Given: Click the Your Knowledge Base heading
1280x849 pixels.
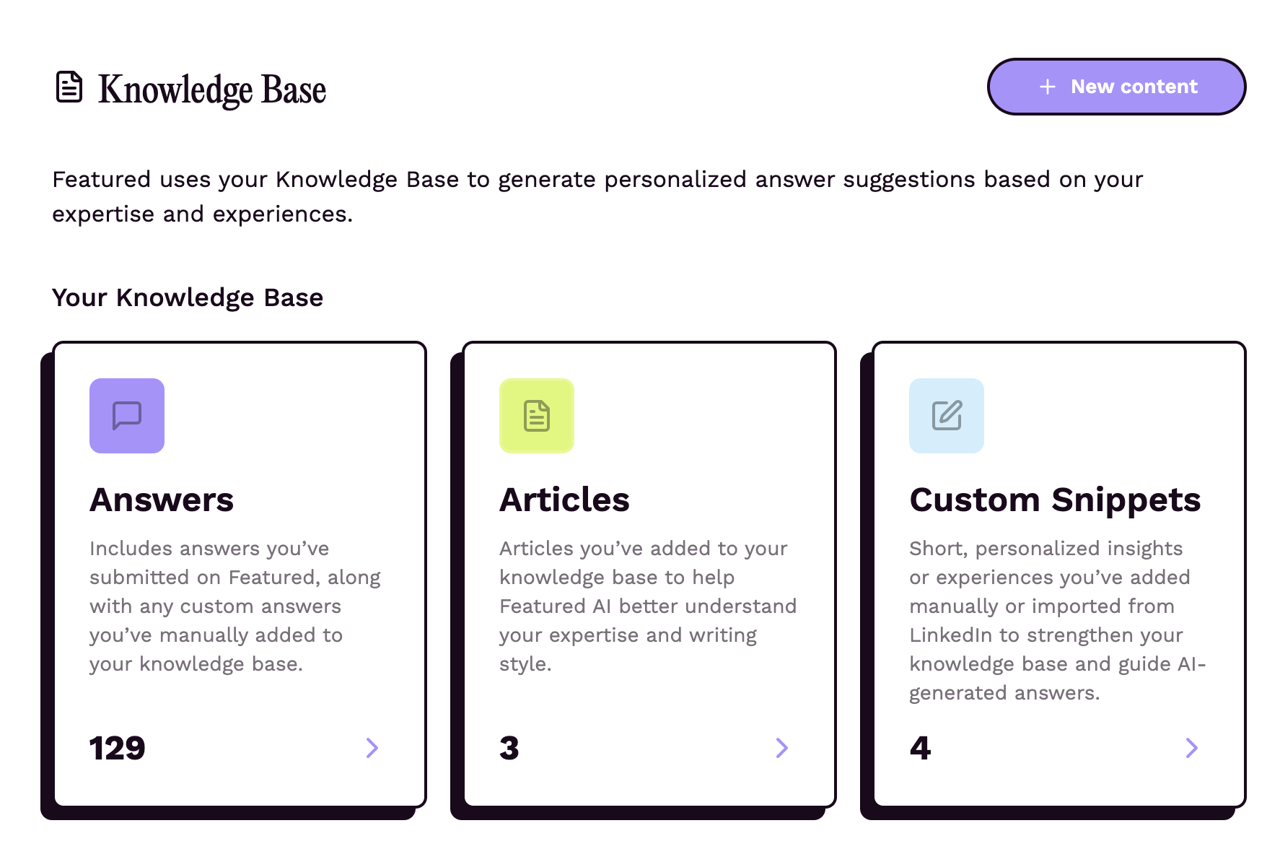Looking at the screenshot, I should (187, 297).
